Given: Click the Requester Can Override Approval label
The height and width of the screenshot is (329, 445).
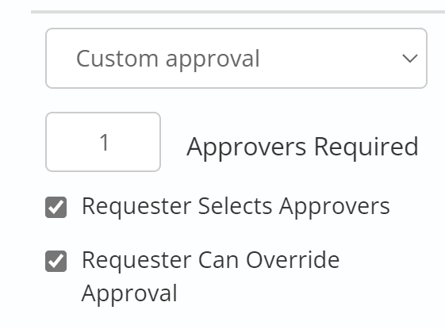Looking at the screenshot, I should coord(210,277).
